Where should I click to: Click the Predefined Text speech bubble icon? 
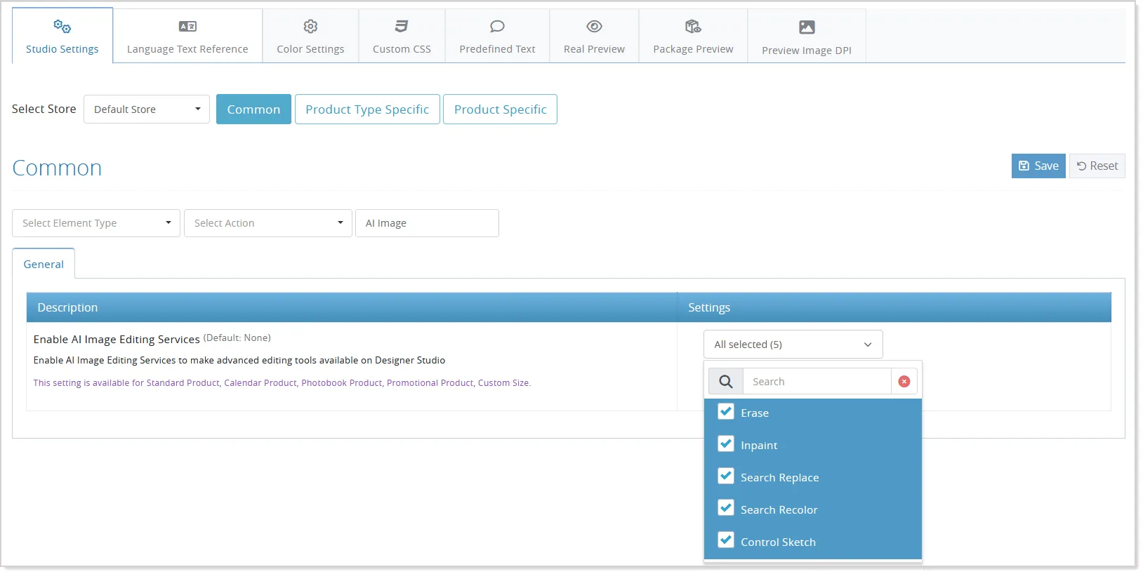click(497, 27)
